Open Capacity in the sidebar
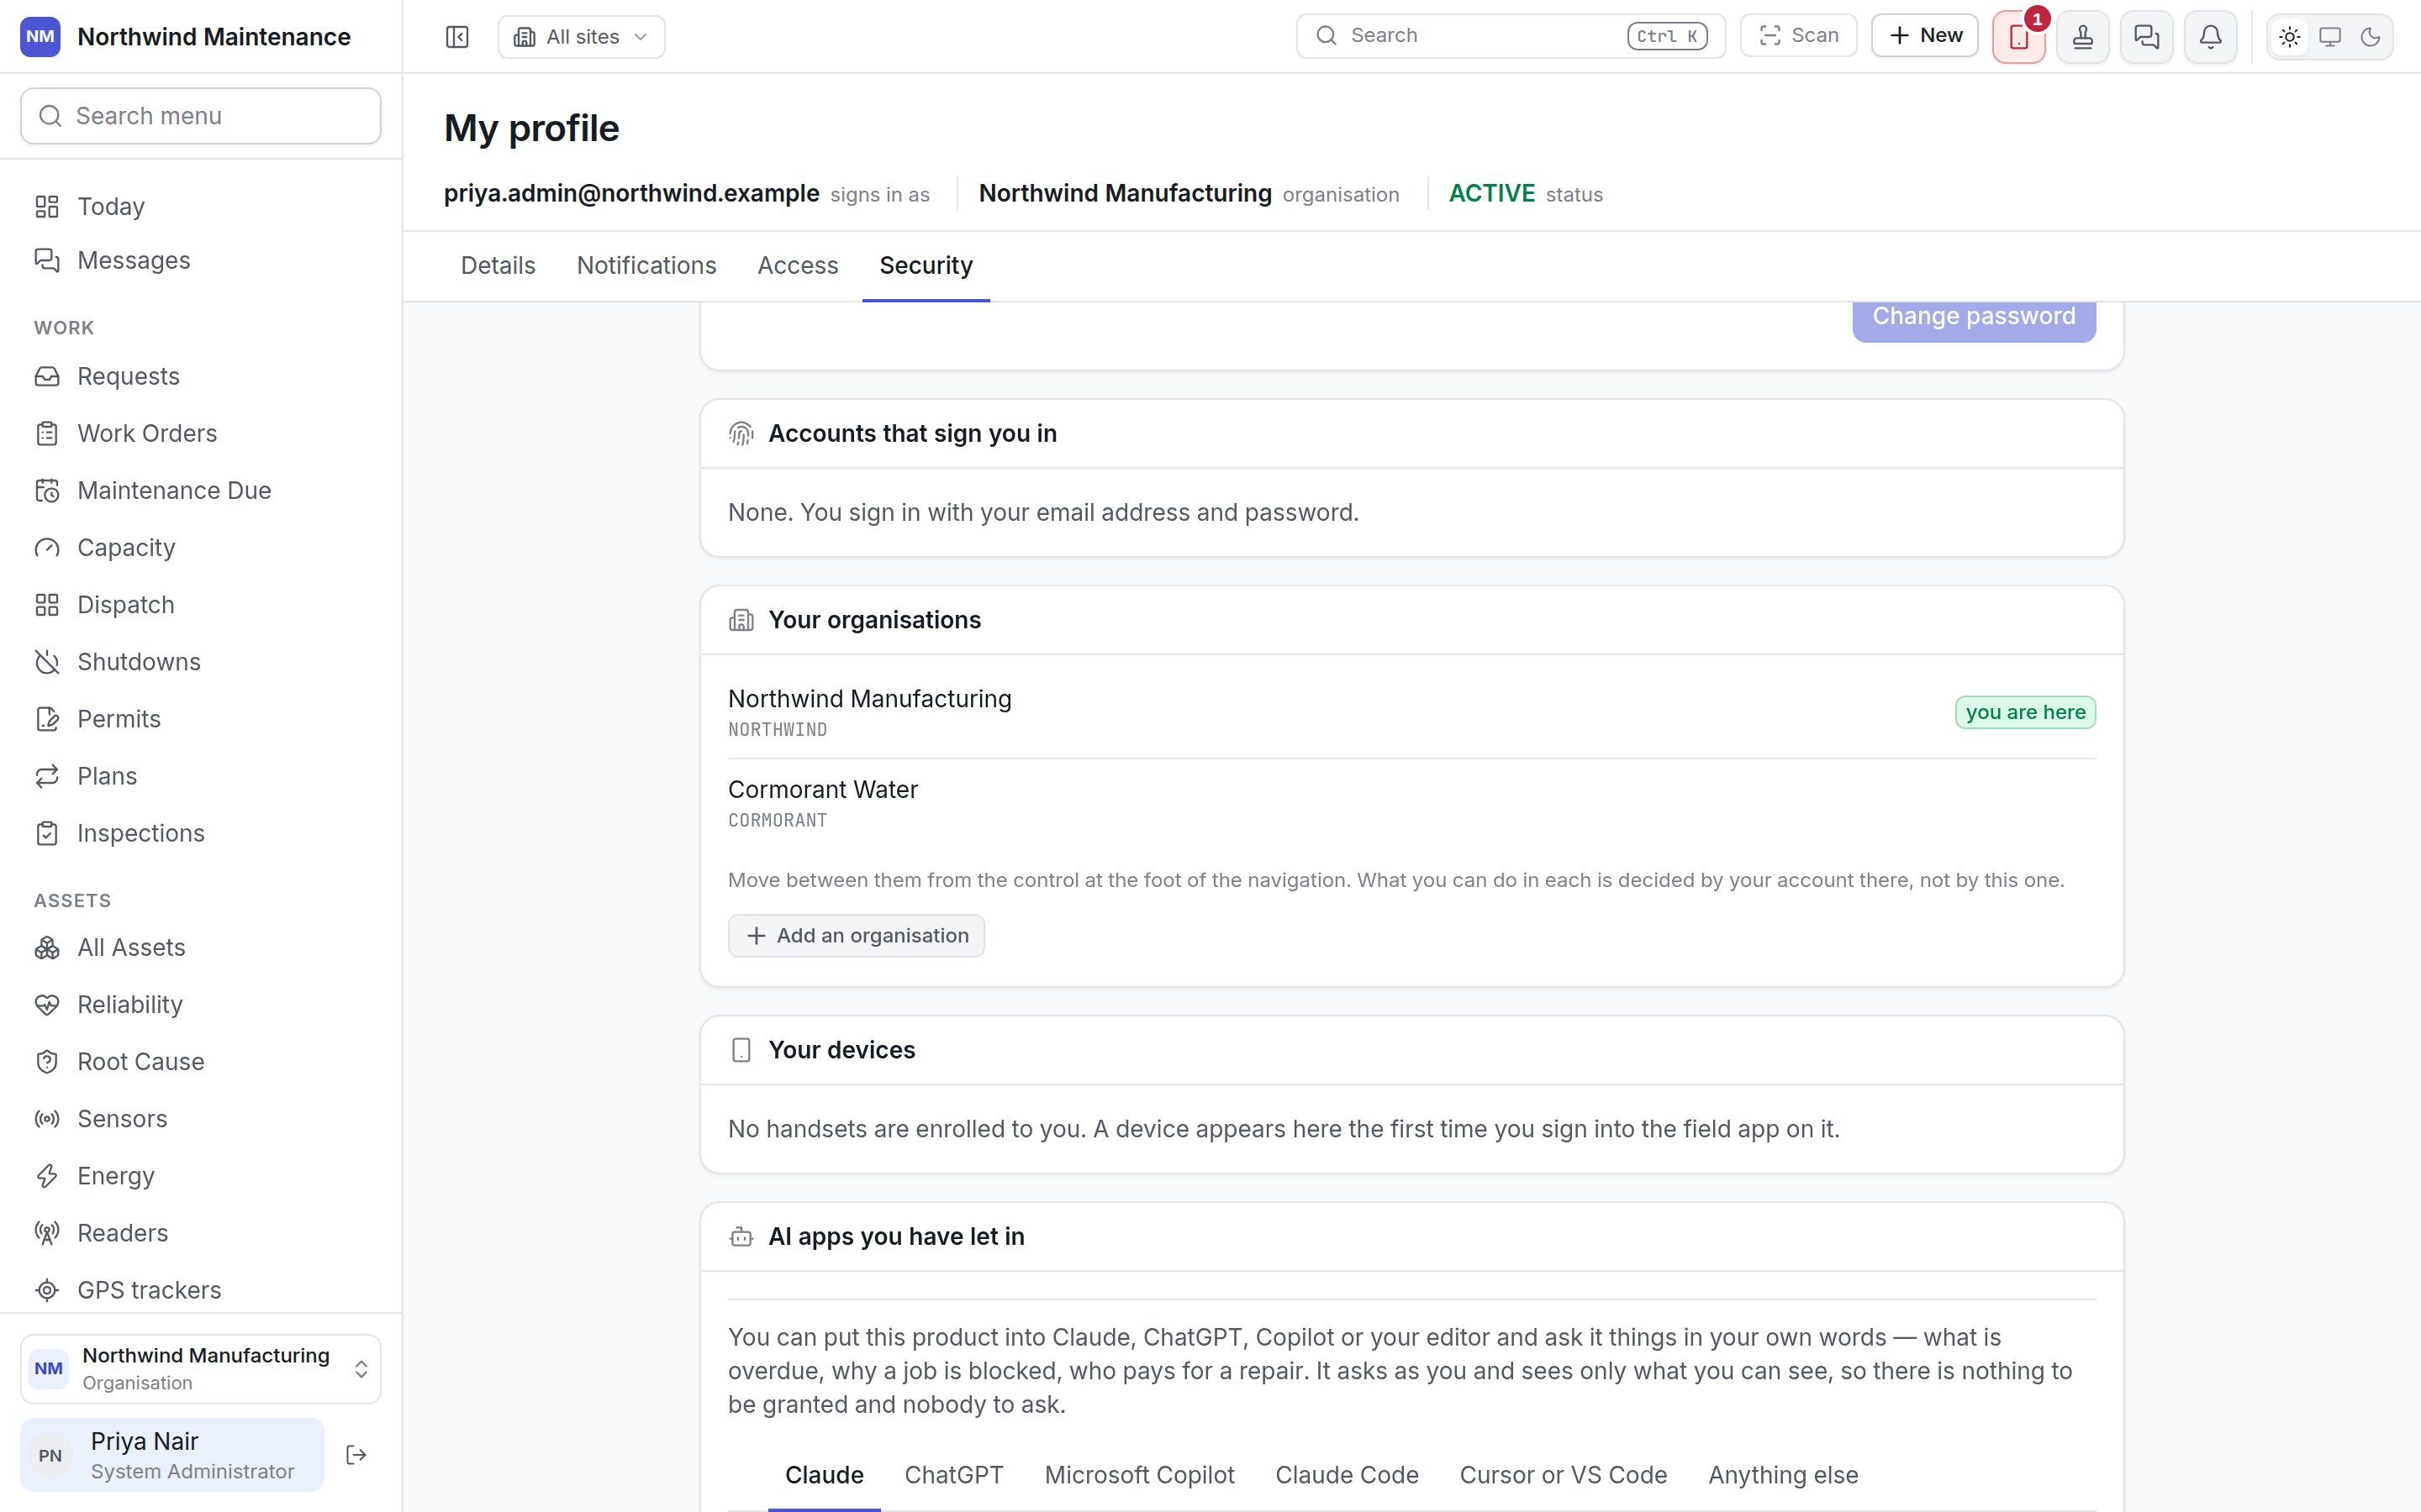This screenshot has width=2421, height=1512. 201,547
